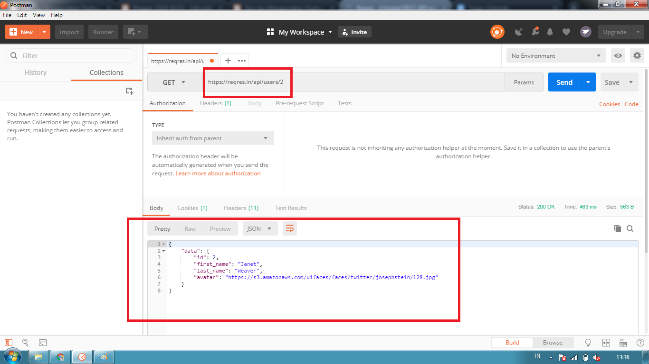Click the orange wrap-text icon in response toolbar

pos(290,228)
